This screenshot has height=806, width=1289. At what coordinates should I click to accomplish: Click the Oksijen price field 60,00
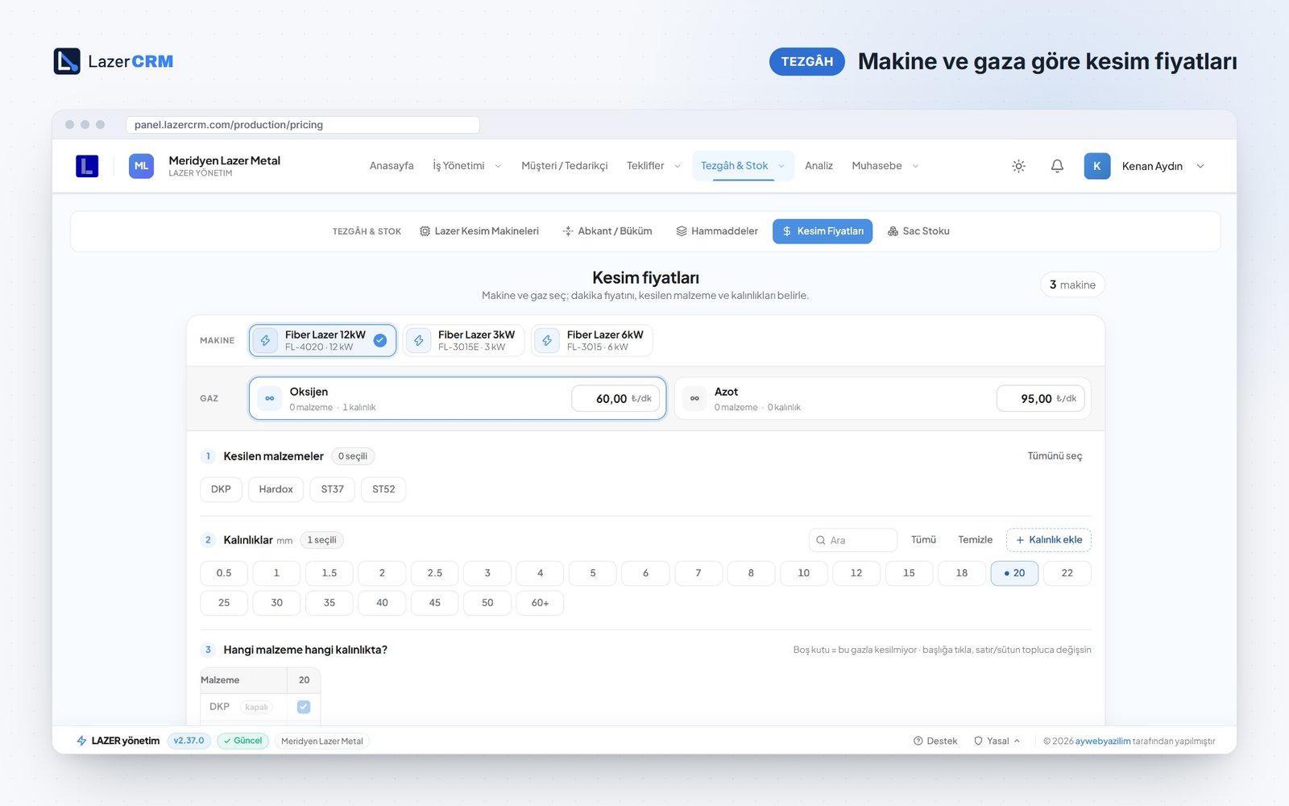[616, 398]
